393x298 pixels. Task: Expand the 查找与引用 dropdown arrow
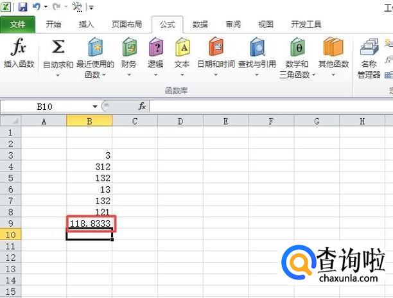click(x=257, y=74)
